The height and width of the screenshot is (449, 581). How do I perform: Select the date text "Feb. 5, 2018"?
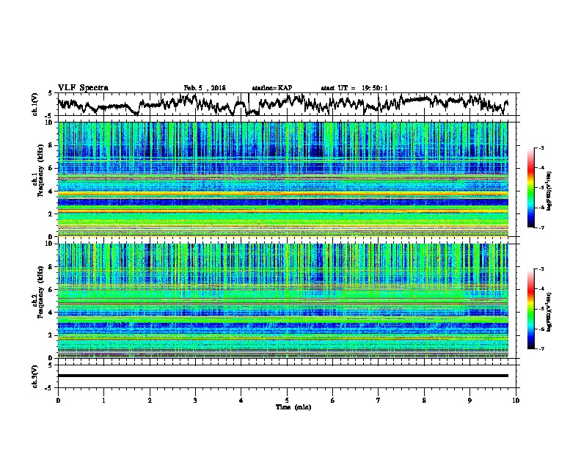pyautogui.click(x=205, y=88)
